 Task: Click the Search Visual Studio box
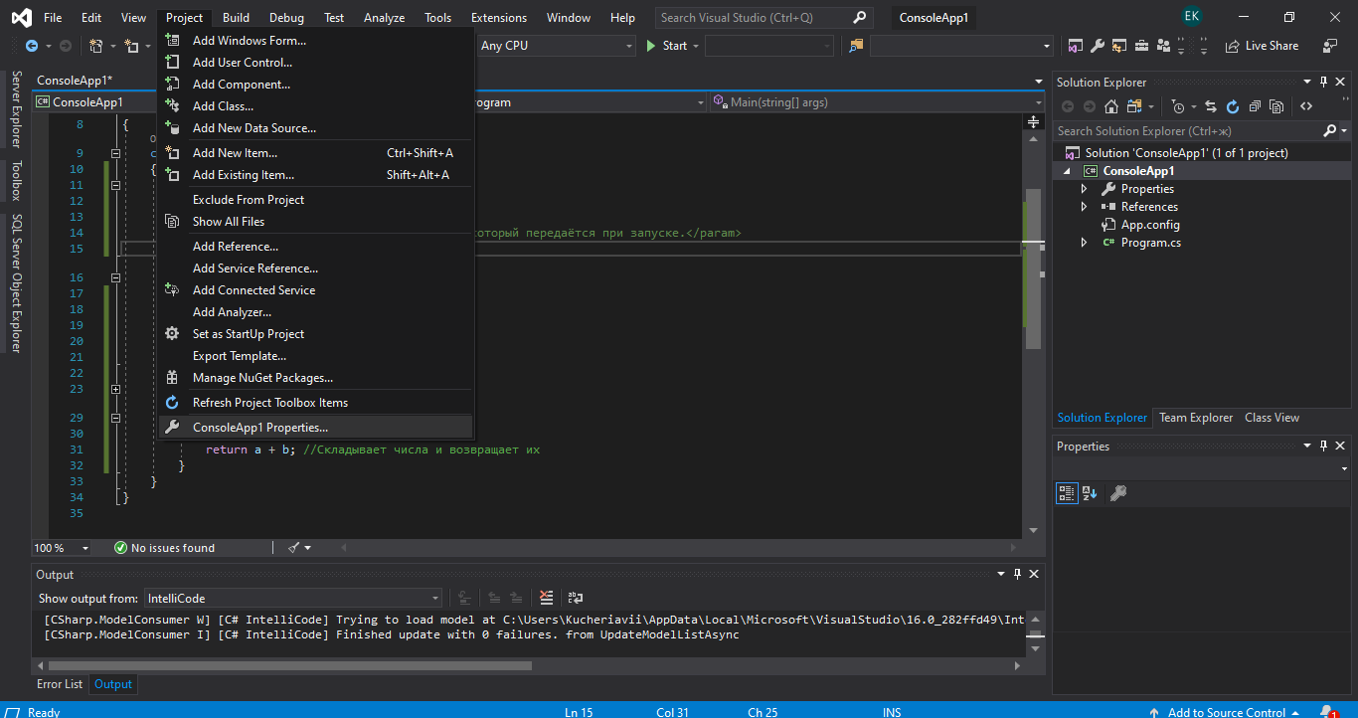click(x=765, y=18)
